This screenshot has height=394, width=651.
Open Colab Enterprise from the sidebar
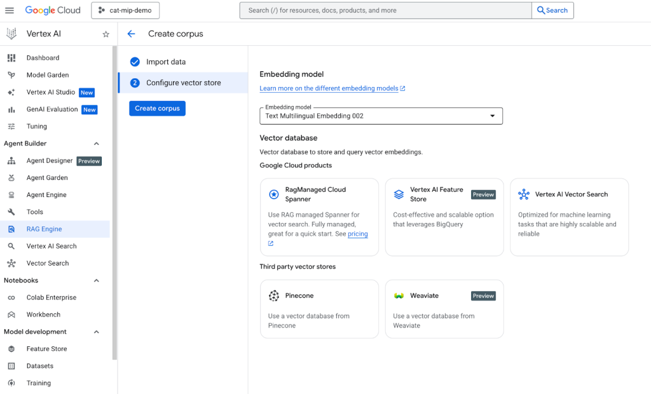tap(51, 297)
